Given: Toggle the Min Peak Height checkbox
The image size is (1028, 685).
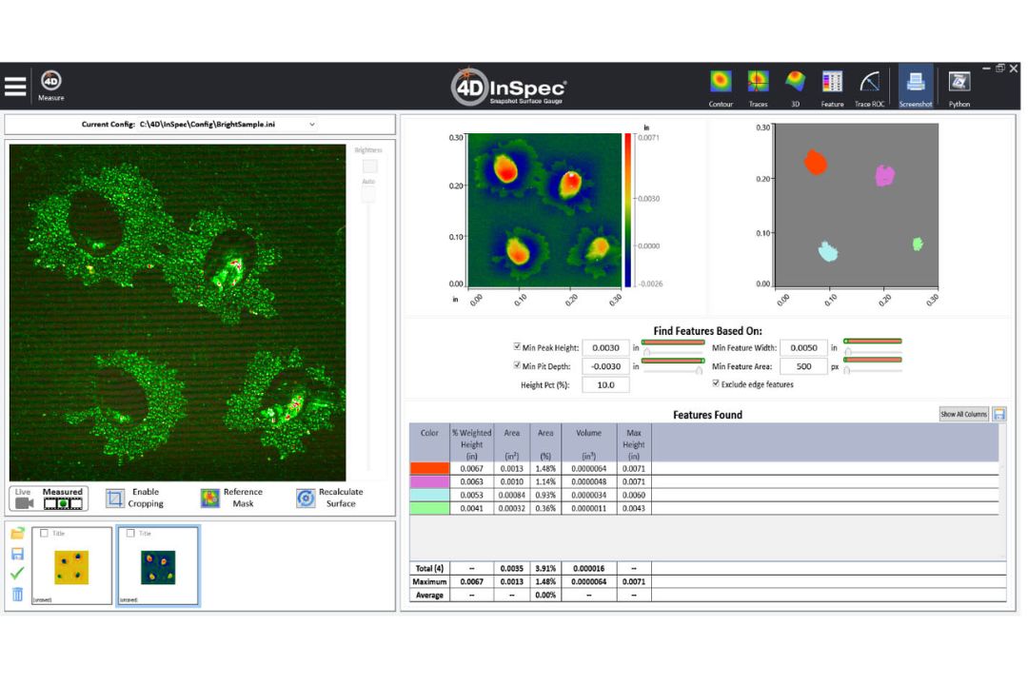Looking at the screenshot, I should pyautogui.click(x=517, y=347).
